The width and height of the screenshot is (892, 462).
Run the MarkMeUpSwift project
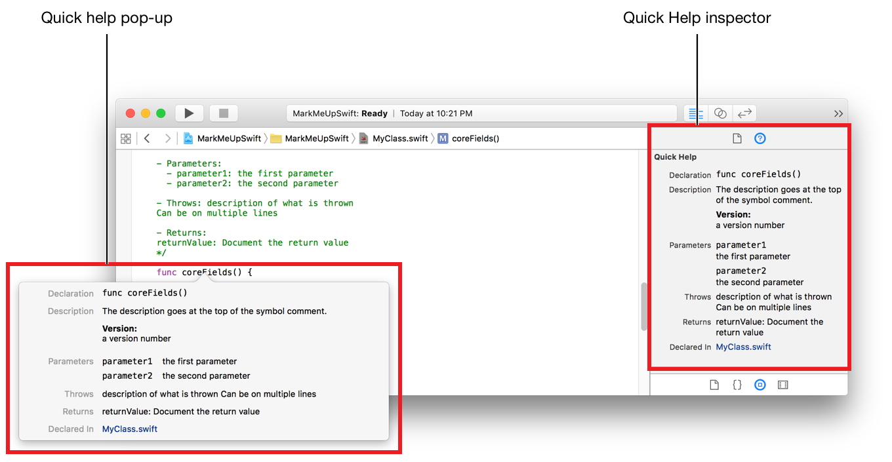pyautogui.click(x=189, y=113)
